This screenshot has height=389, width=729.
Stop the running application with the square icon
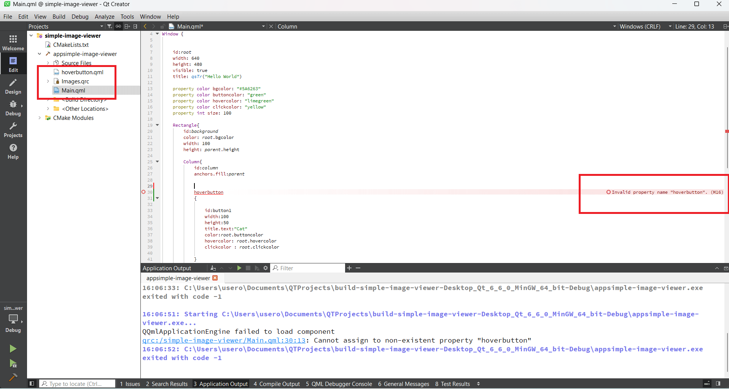point(248,268)
